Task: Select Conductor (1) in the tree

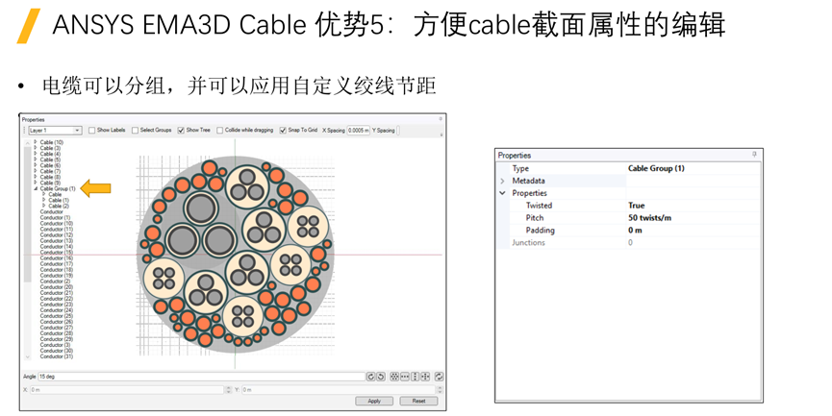Action: (55, 217)
